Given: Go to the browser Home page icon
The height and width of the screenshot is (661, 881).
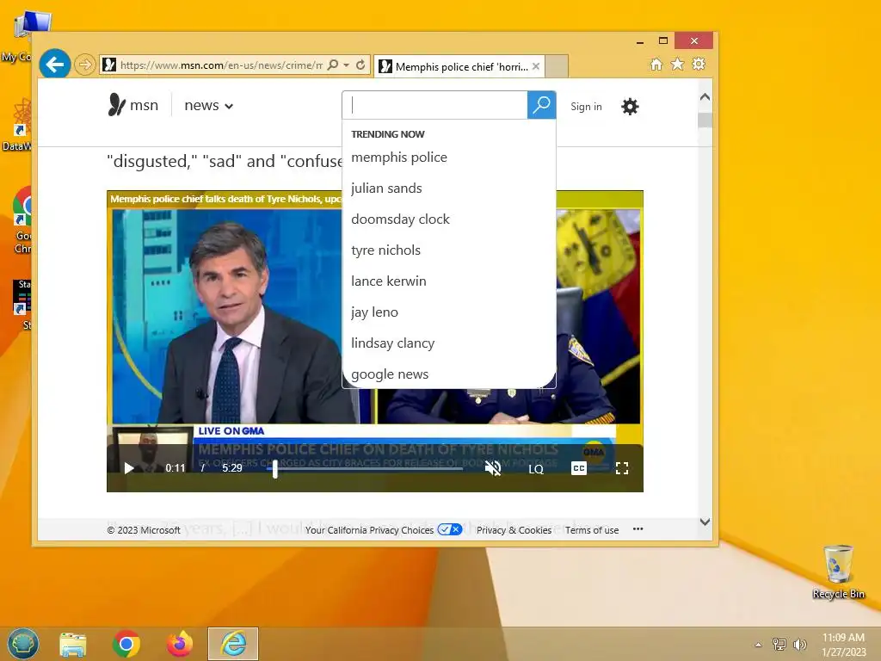Looking at the screenshot, I should pyautogui.click(x=656, y=64).
